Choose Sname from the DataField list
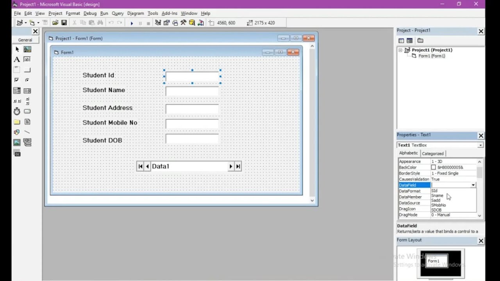 (x=437, y=196)
